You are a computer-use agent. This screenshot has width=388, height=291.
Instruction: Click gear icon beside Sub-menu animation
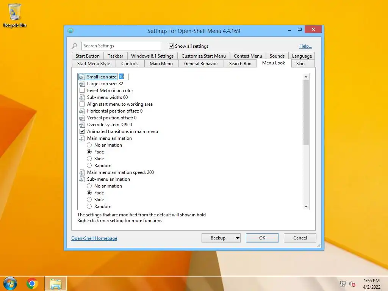[82, 179]
